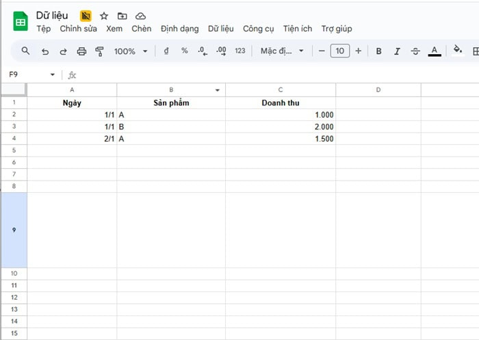Redo the last undone action
This screenshot has width=479, height=340.
(64, 51)
